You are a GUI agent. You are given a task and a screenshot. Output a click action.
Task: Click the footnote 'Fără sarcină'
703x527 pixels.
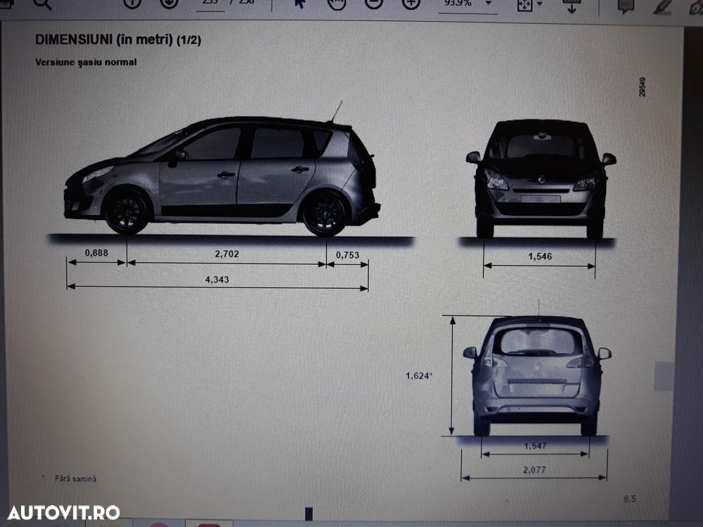click(75, 479)
